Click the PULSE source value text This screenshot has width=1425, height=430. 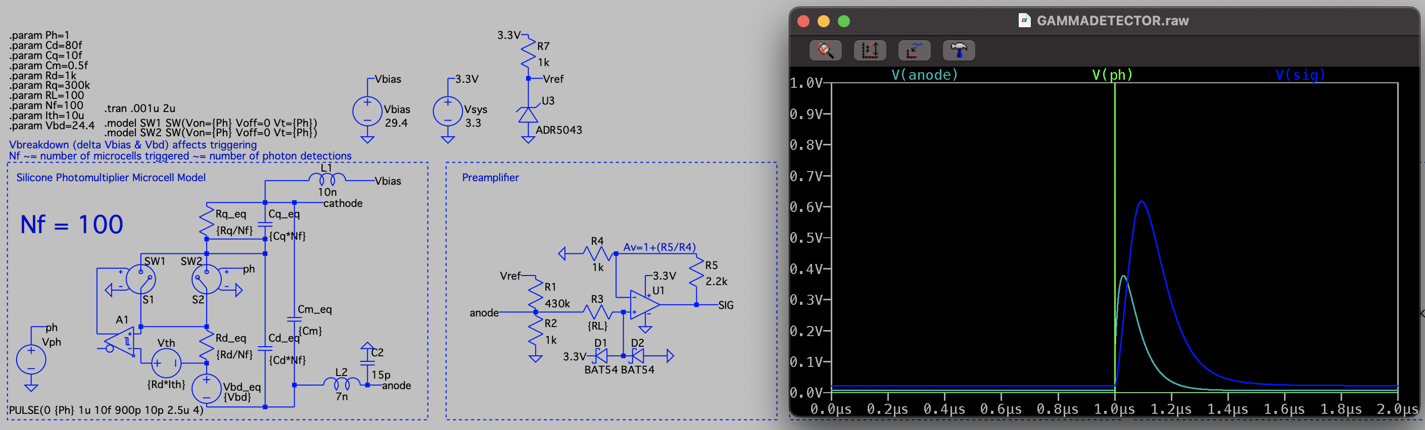coord(106,410)
